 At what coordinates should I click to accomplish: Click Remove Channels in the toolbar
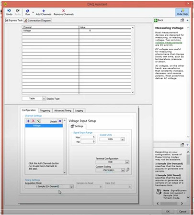(64, 12)
